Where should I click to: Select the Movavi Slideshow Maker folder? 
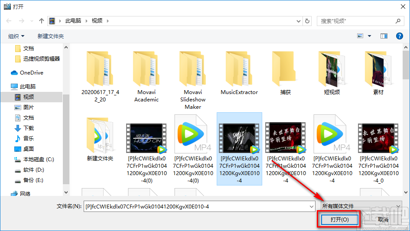(x=193, y=80)
